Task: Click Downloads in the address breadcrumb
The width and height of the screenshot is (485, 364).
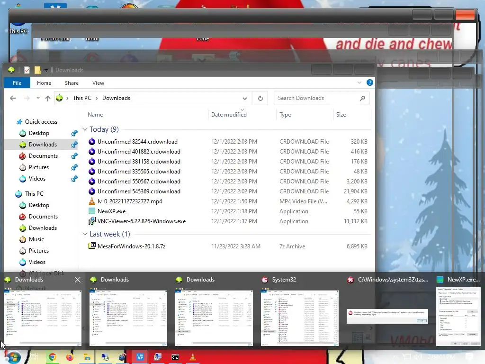Action: pyautogui.click(x=117, y=98)
